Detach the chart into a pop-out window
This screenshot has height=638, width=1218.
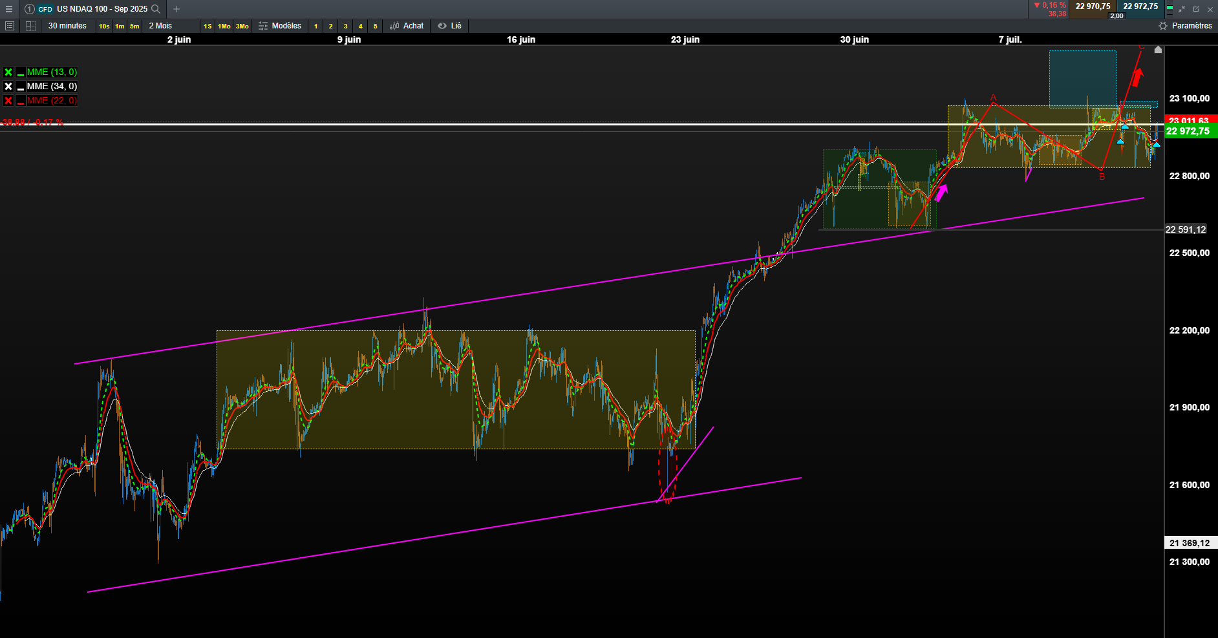click(1196, 9)
